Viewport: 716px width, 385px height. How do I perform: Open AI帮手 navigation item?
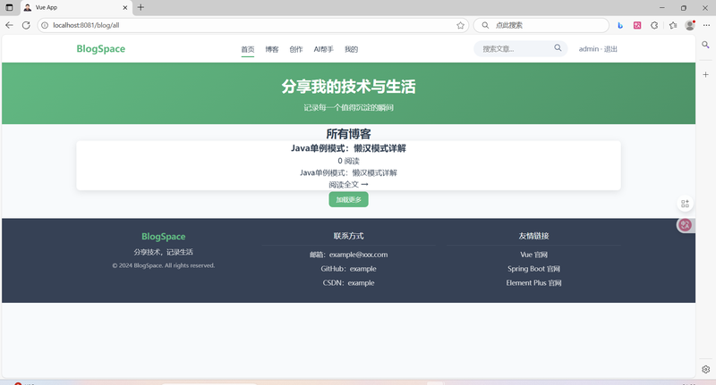click(323, 49)
